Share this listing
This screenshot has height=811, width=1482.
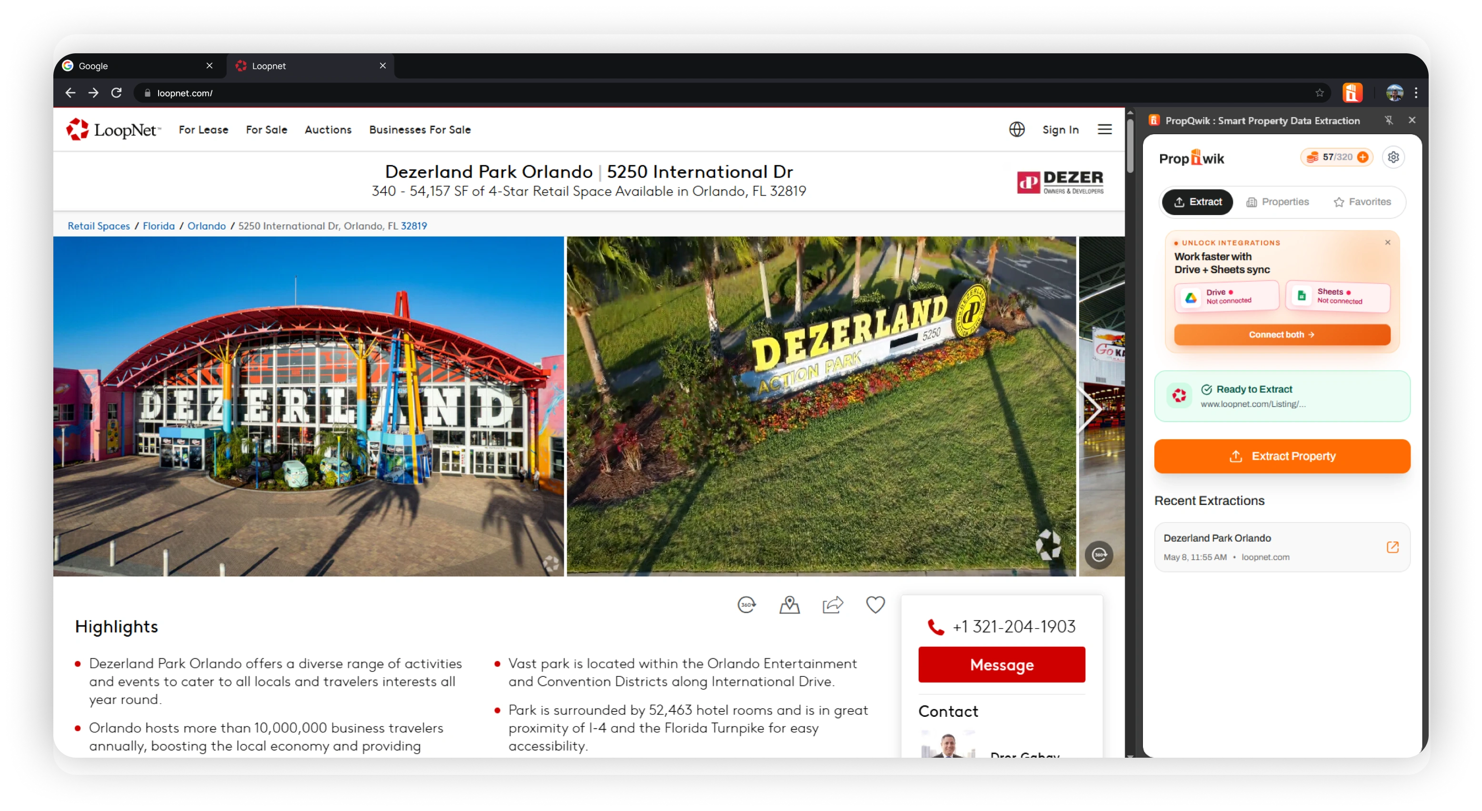coord(832,604)
